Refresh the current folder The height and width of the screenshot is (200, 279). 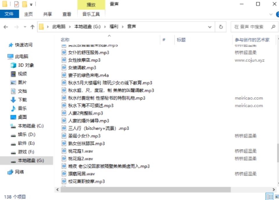tap(221, 27)
